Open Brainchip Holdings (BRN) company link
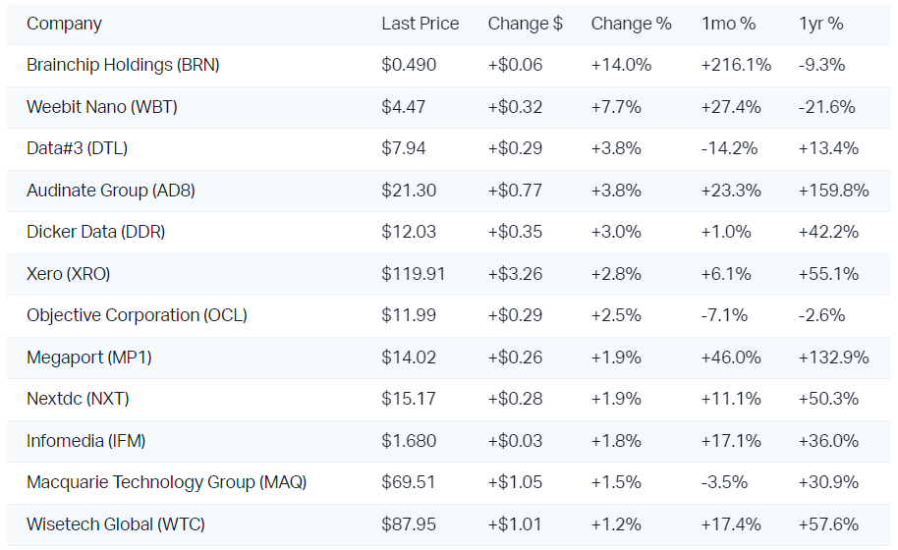The image size is (898, 550). (x=123, y=65)
